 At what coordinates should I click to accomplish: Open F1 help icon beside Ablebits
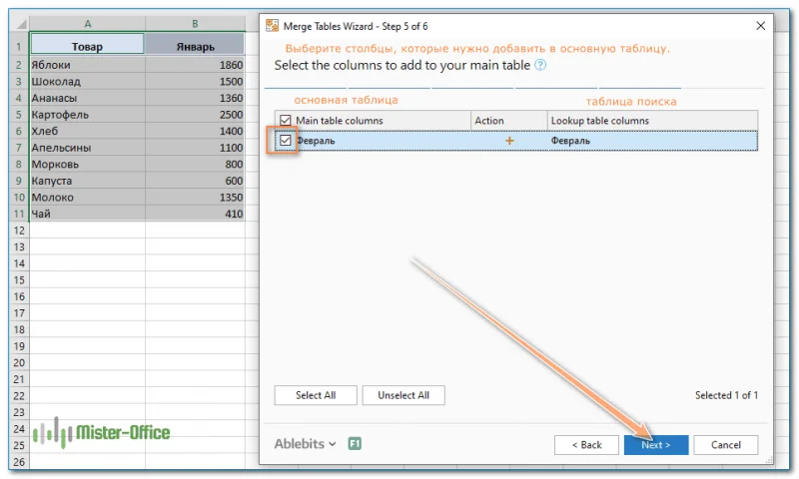point(355,444)
